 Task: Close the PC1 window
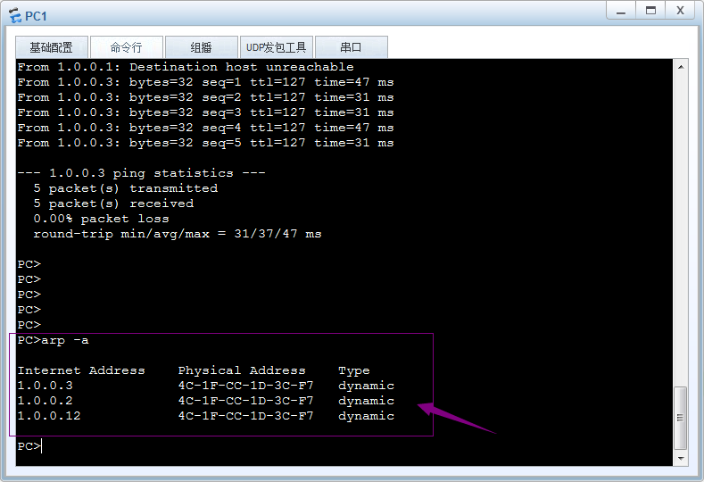[x=680, y=11]
